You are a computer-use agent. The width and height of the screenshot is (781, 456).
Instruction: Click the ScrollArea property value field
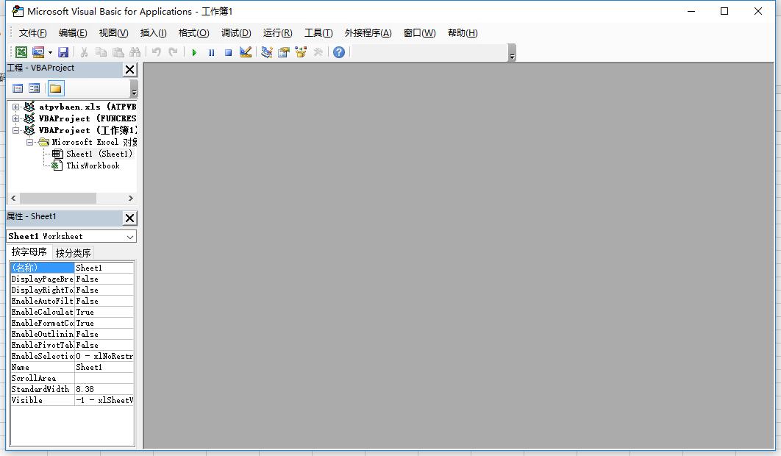point(104,378)
